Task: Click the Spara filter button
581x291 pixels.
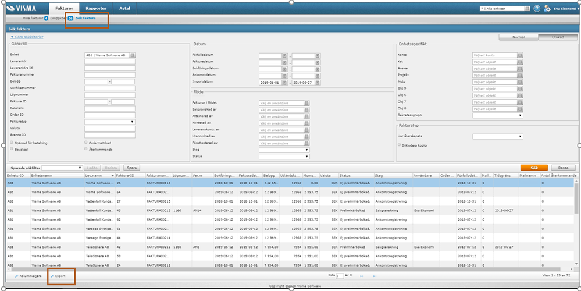Action: [x=131, y=168]
